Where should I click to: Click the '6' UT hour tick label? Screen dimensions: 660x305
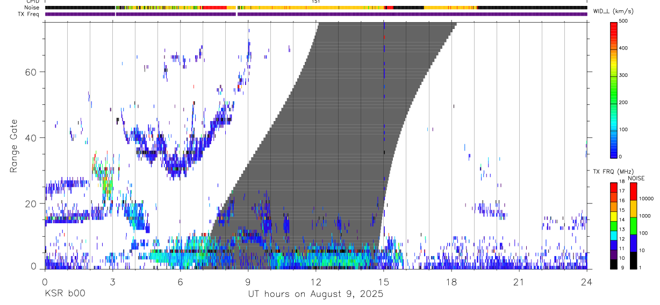[x=180, y=281]
